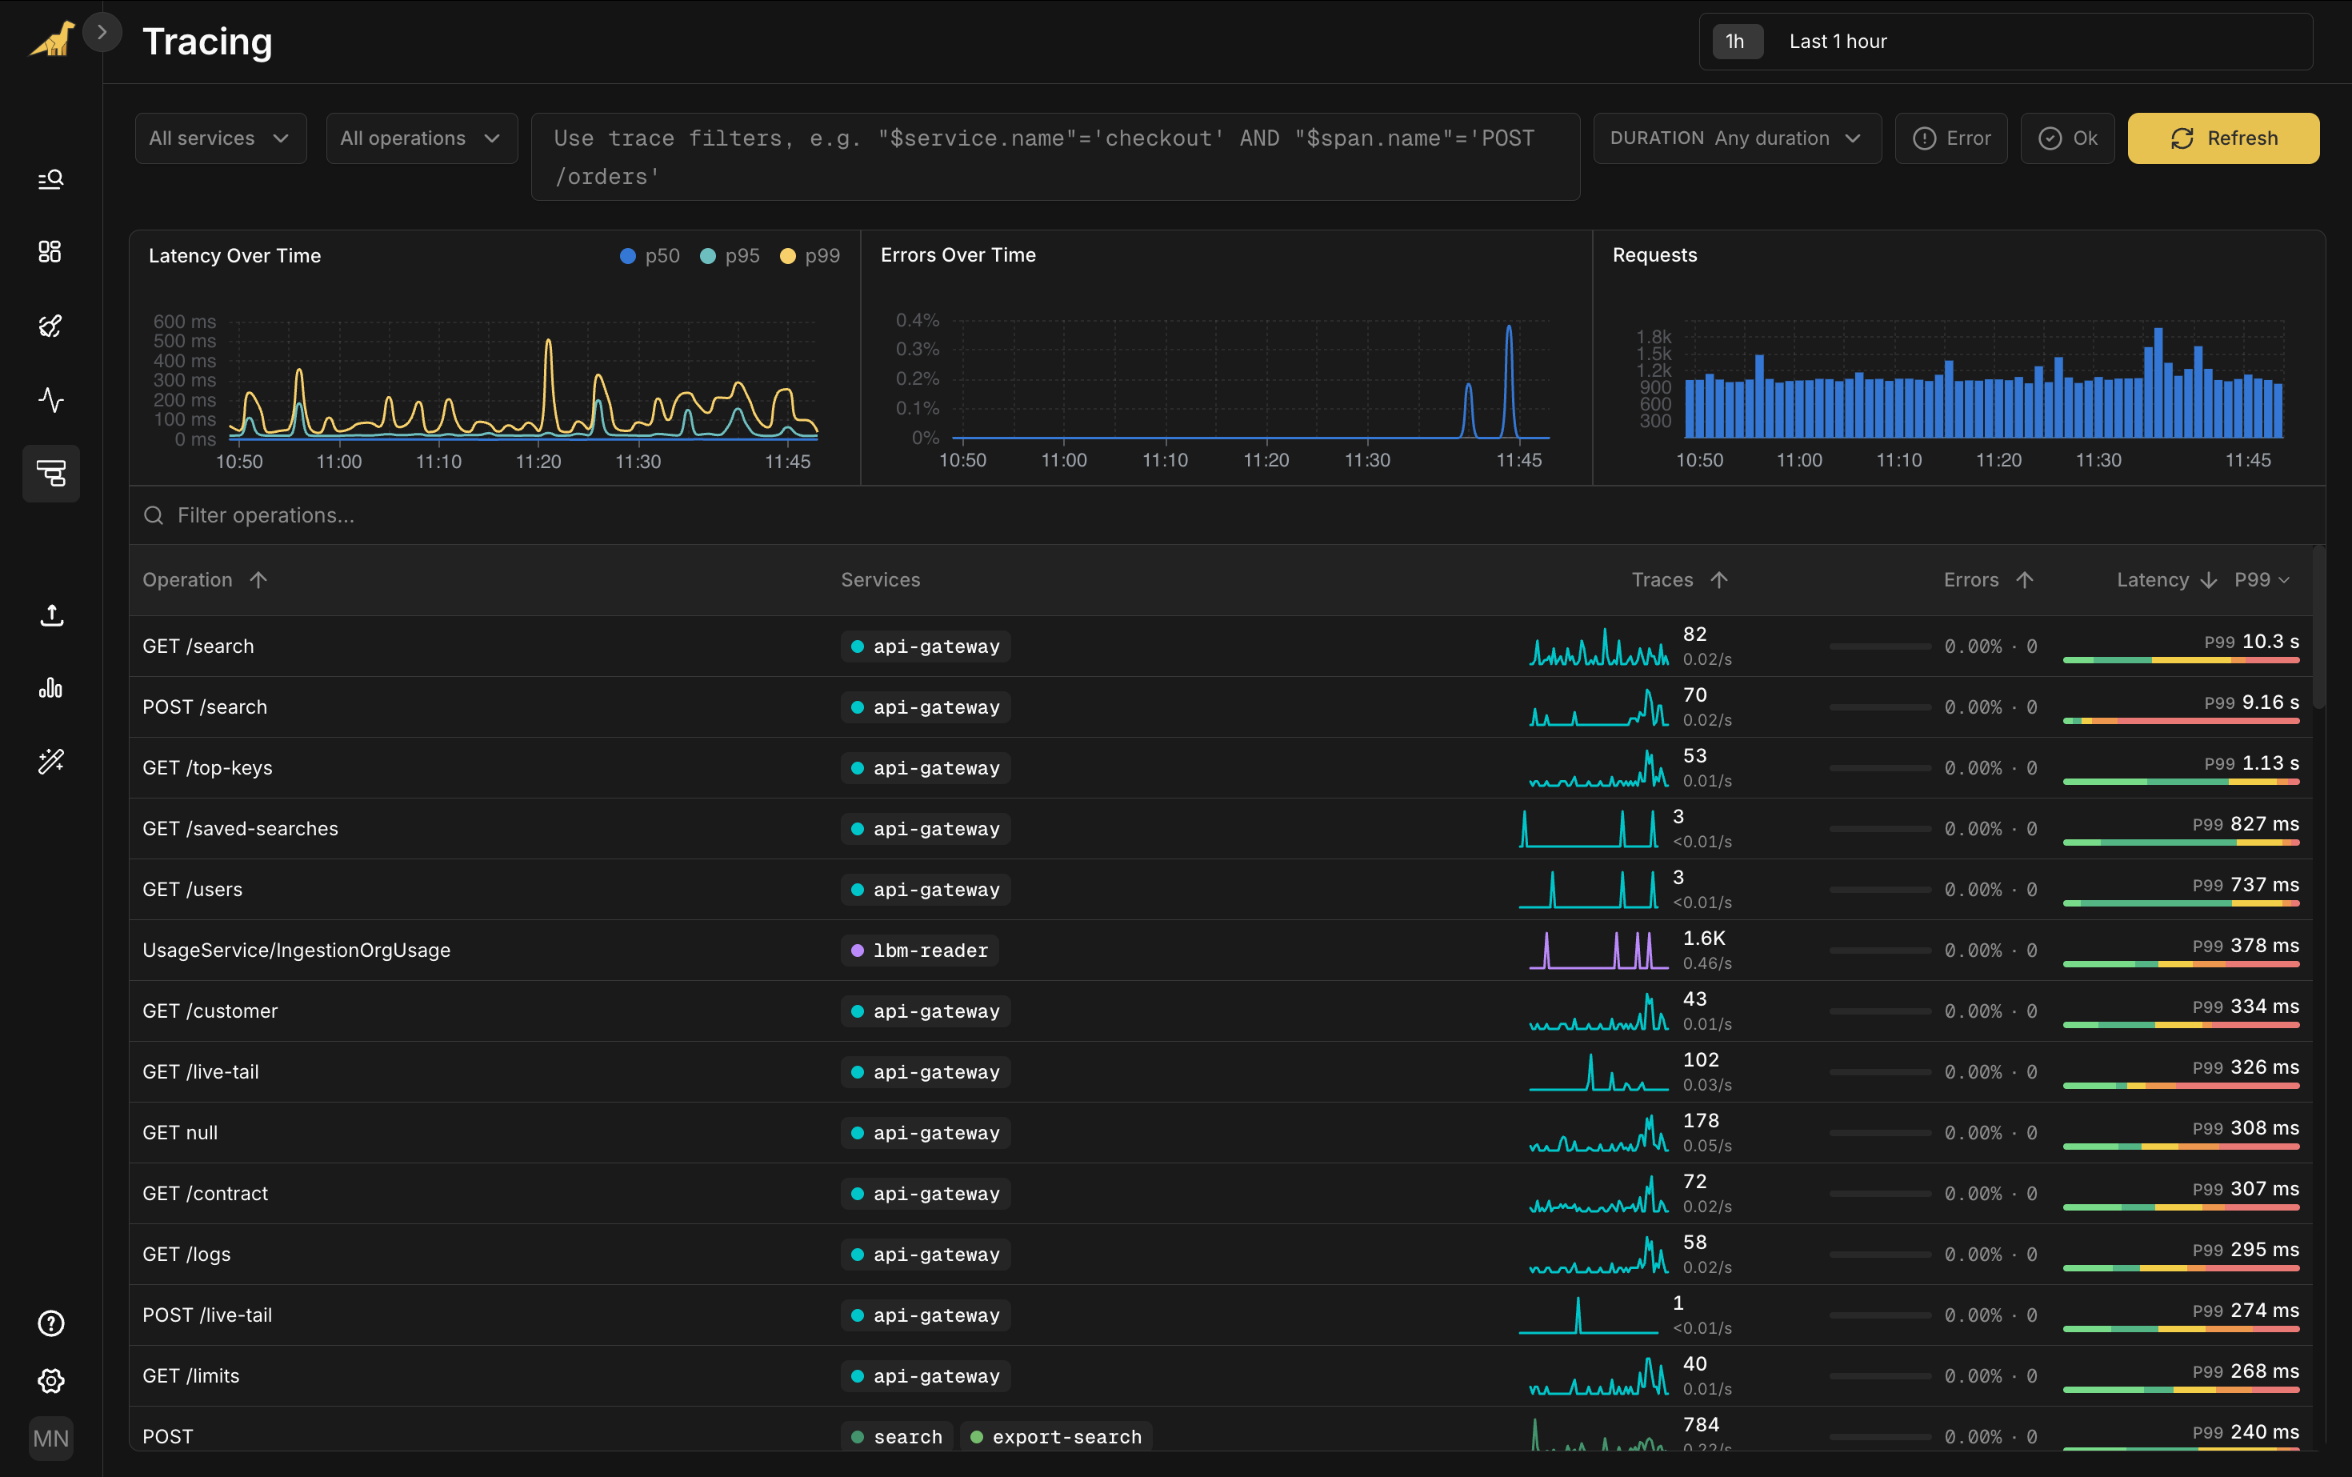Click the GET /search traces sparkline
Screen dimensions: 2352x1477
tap(1599, 646)
